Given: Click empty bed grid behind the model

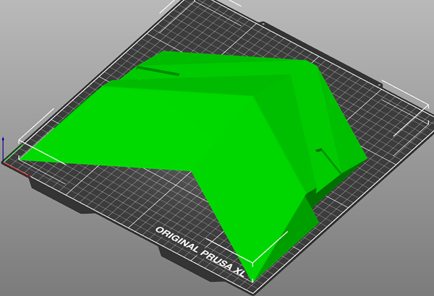Looking at the screenshot, I should 239,36.
